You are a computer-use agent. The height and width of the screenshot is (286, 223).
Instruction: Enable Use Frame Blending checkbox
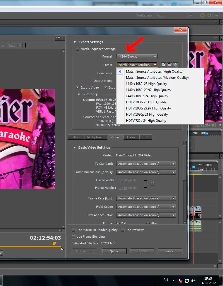(74, 237)
